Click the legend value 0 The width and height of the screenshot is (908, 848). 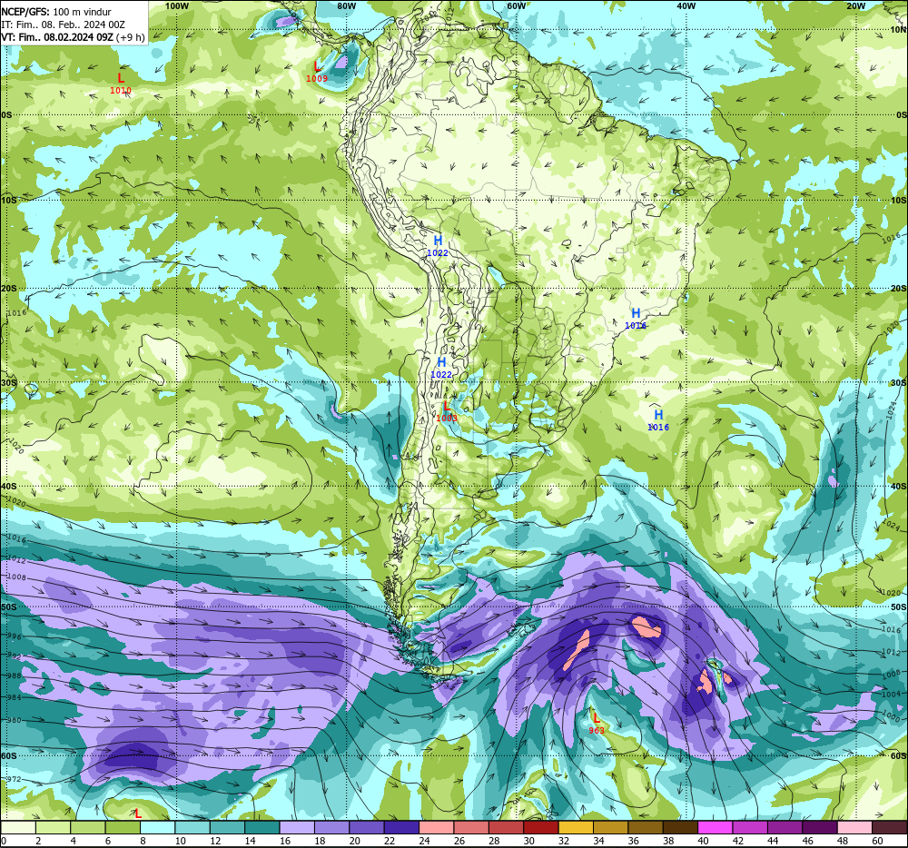click(x=4, y=841)
